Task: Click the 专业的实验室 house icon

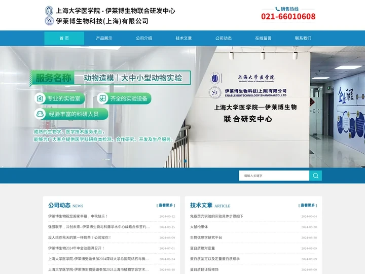Action: (40, 98)
